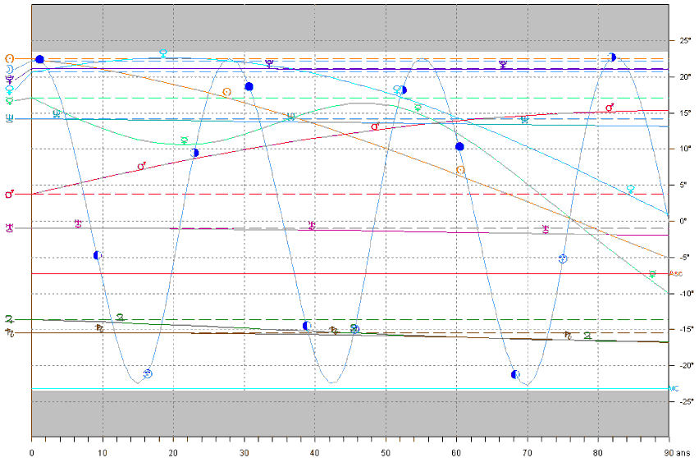This screenshot has width=699, height=458.
Task: Click the Mercury glyph on curve near age 21
Action: pyautogui.click(x=185, y=140)
